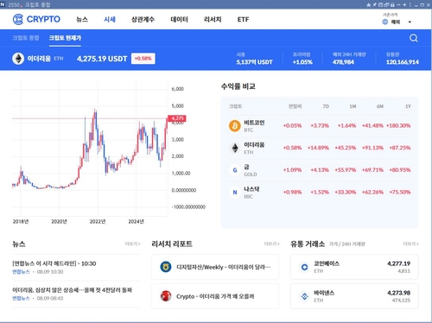The image size is (432, 323).
Task: Expand the news section with 더보기
Action: click(133, 244)
